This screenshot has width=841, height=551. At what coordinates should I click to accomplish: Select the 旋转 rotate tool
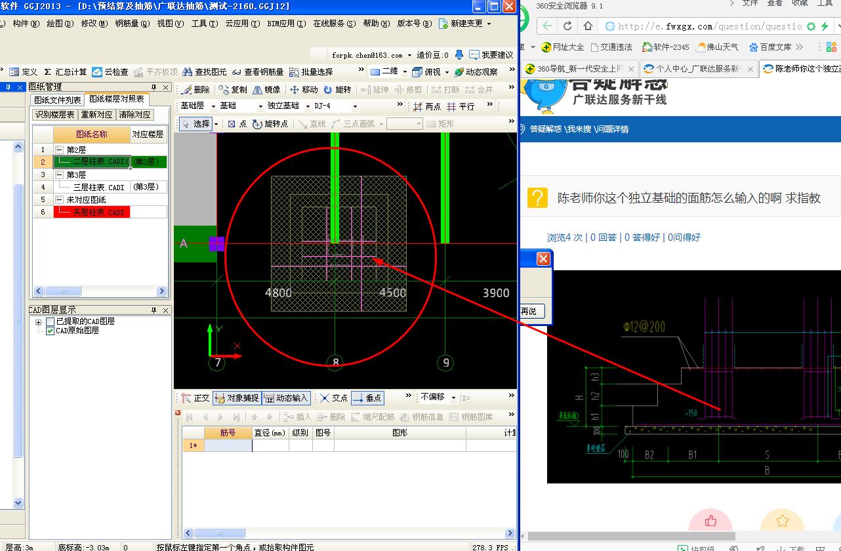click(x=337, y=90)
